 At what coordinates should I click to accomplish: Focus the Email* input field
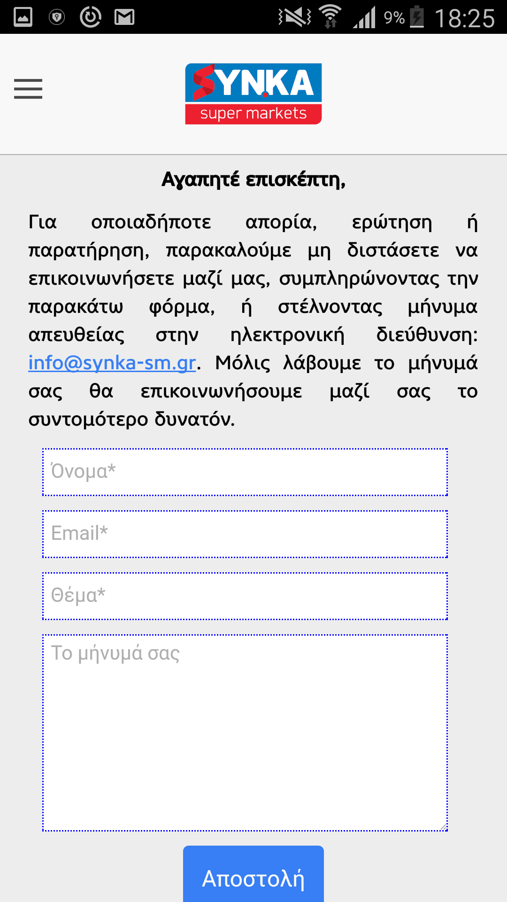[245, 534]
